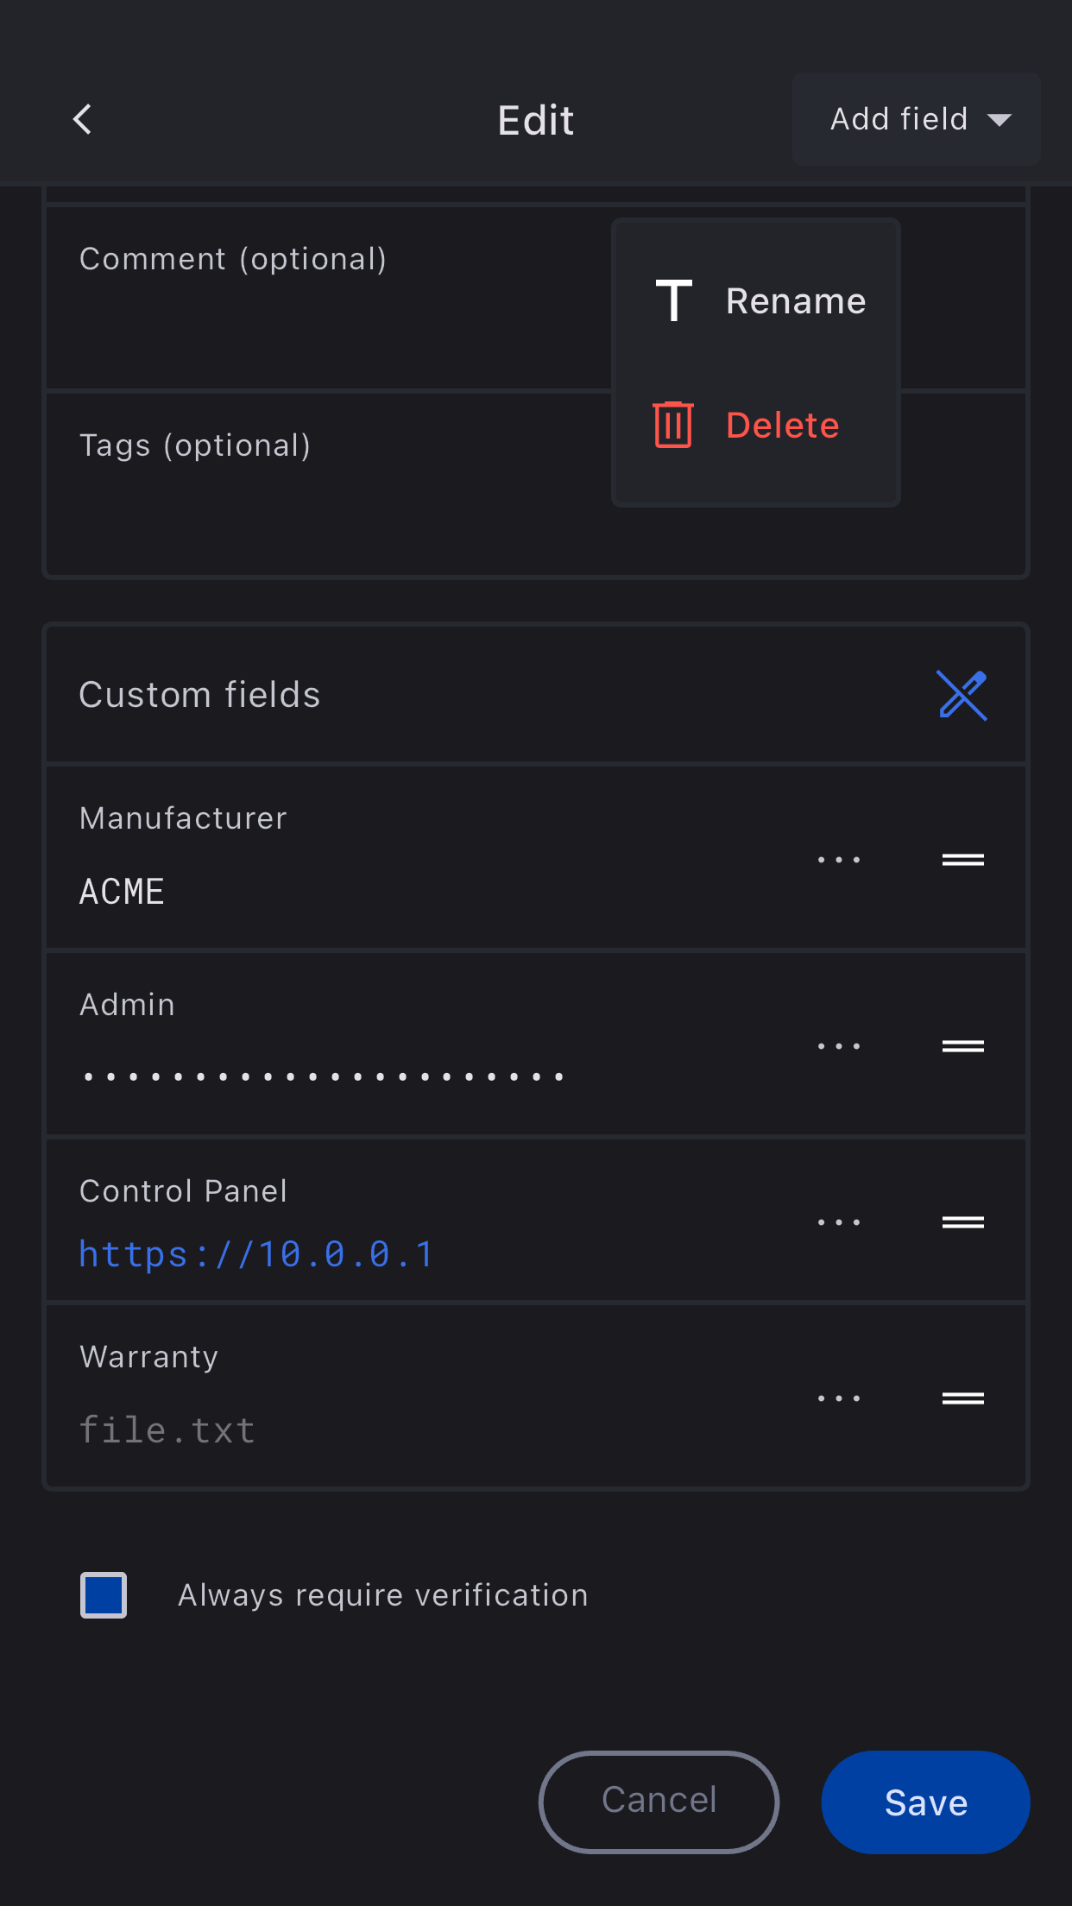Toggle Always require verification checkbox
The height and width of the screenshot is (1906, 1072).
[104, 1595]
